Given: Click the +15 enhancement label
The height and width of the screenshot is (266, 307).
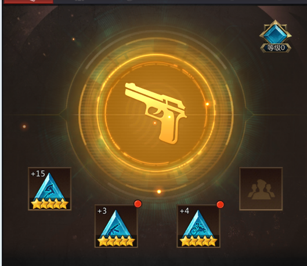Looking at the screenshot, I should tap(38, 173).
